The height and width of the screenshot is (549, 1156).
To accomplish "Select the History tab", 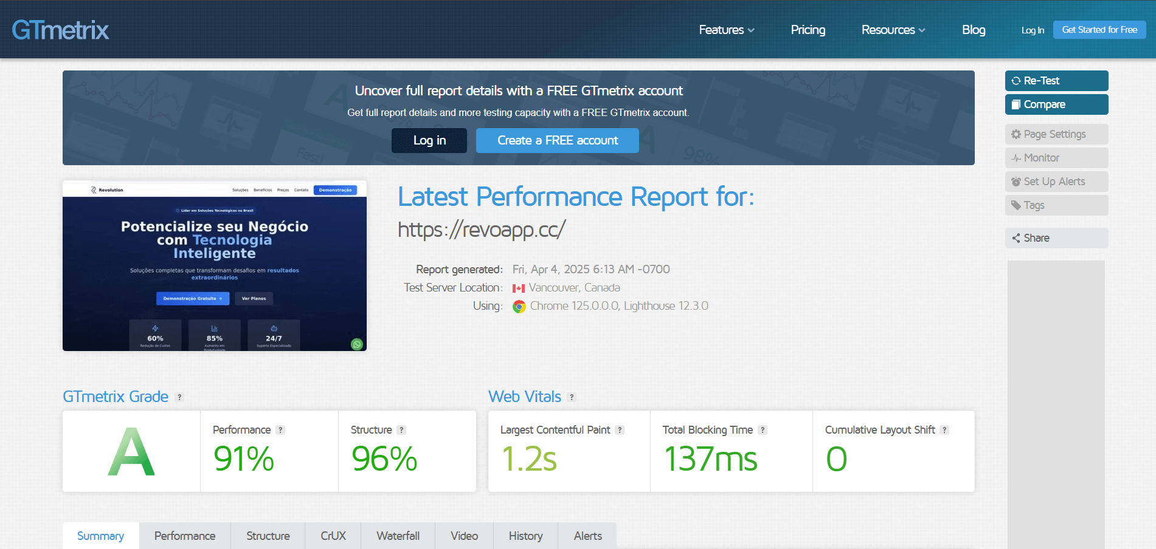I will (x=525, y=536).
